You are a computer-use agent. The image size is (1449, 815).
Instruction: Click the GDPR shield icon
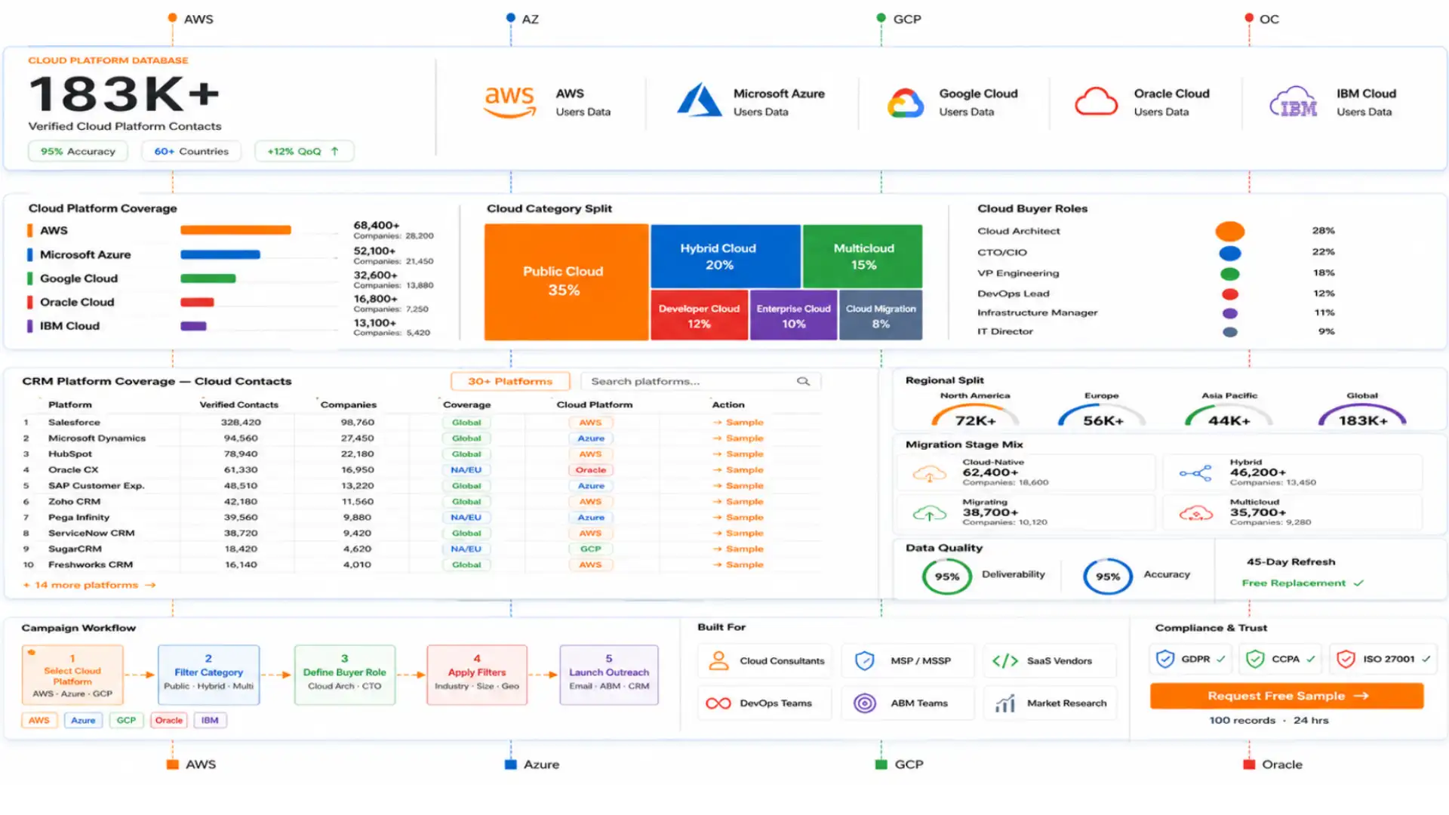click(x=1165, y=659)
